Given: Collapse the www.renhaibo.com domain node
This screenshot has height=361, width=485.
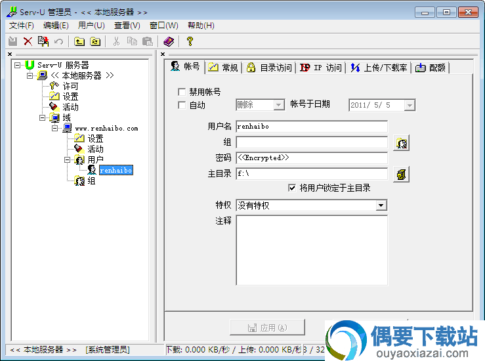Looking at the screenshot, I should 54,128.
